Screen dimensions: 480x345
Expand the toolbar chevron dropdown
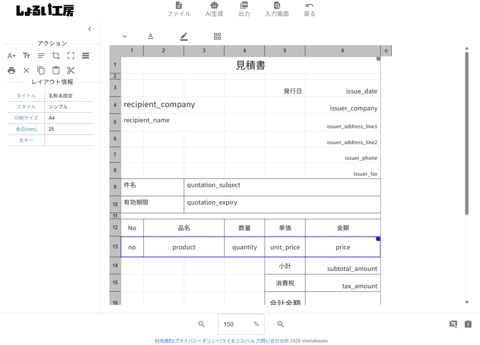tap(125, 37)
